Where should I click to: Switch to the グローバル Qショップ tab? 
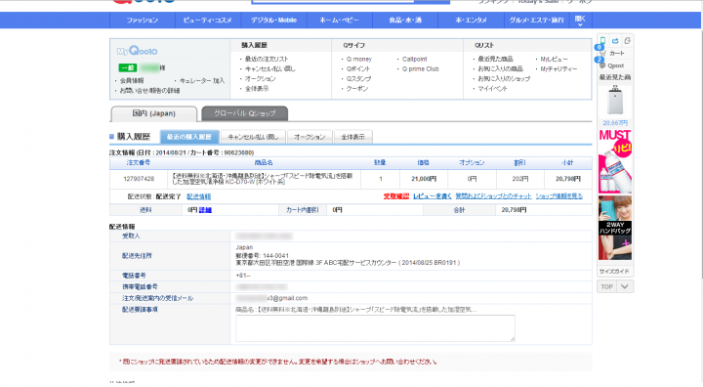(x=245, y=113)
